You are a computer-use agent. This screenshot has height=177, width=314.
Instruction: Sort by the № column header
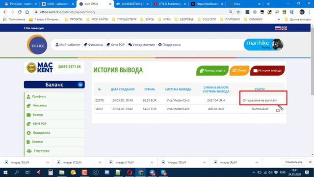coord(100,89)
